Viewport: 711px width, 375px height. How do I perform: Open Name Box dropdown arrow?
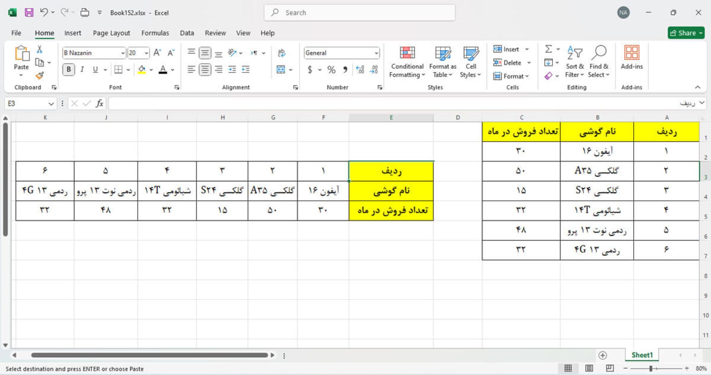(x=51, y=104)
